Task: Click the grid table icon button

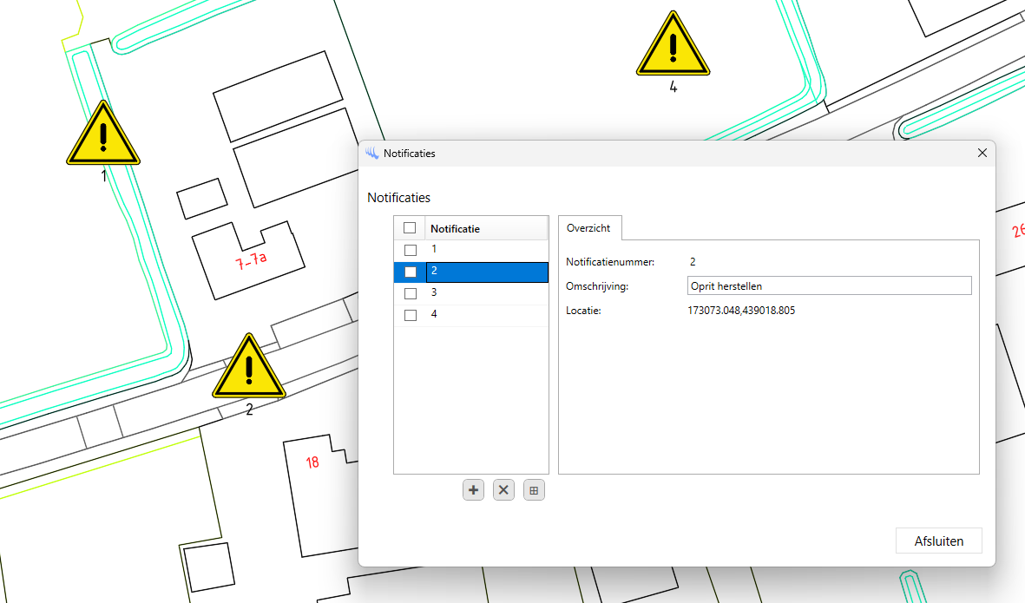Action: pyautogui.click(x=534, y=490)
